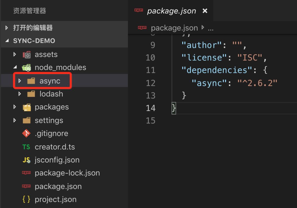Click the npm icon beside package.json in explorer

pyautogui.click(x=26, y=186)
